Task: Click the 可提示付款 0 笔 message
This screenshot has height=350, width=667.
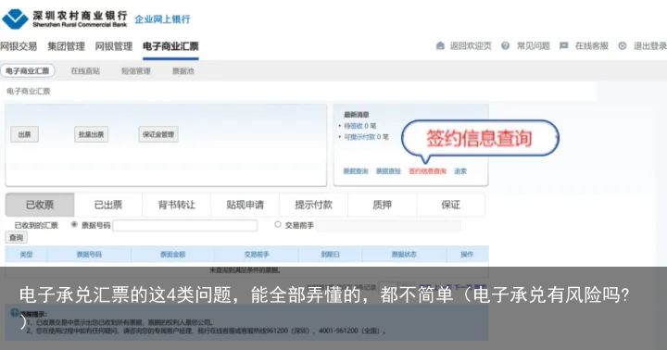Action: tap(366, 137)
